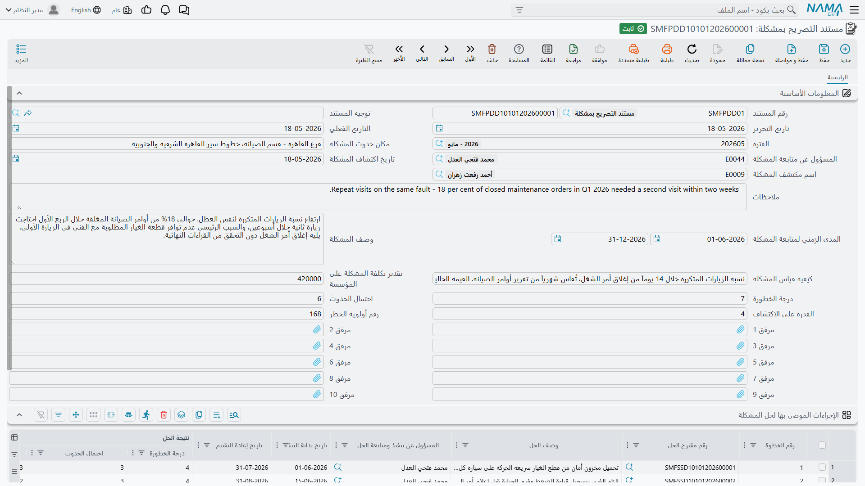Click the copy-rows icon in the grid toolbar

click(x=199, y=415)
